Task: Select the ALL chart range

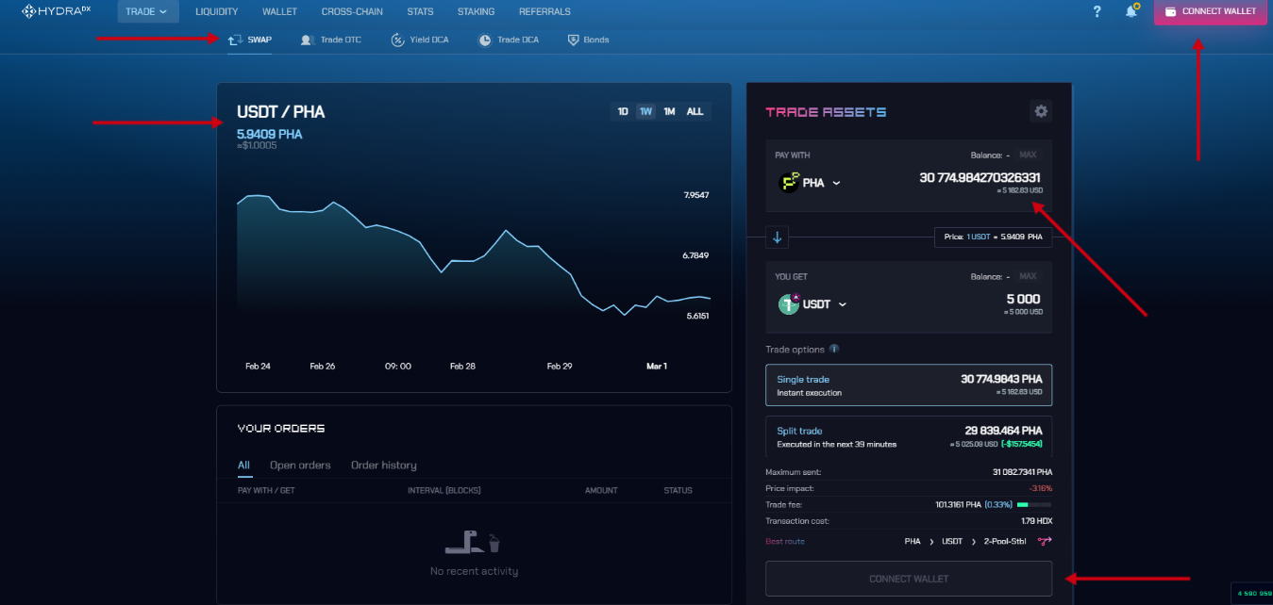Action: tap(695, 111)
